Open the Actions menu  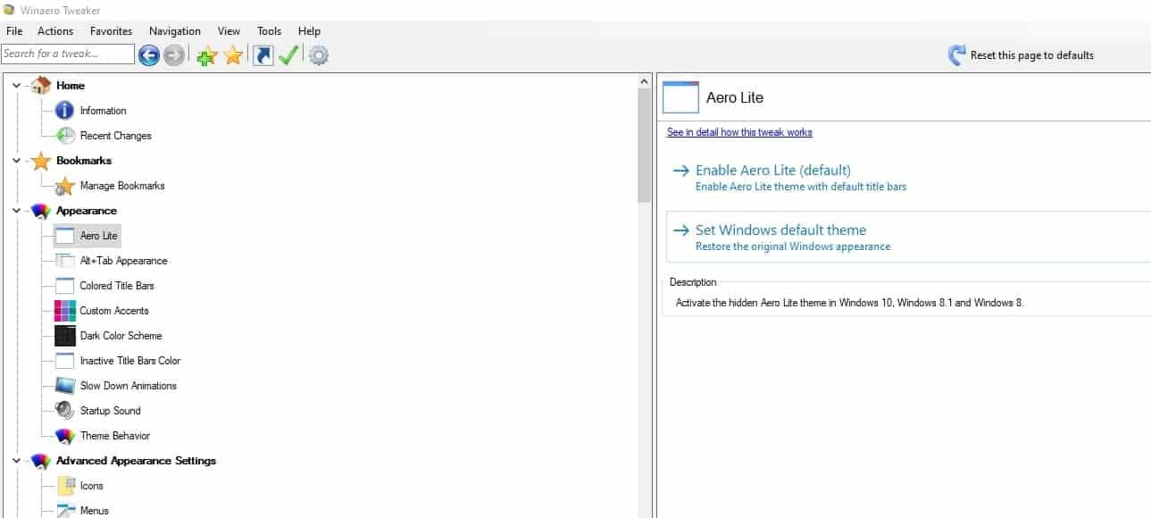coord(55,31)
